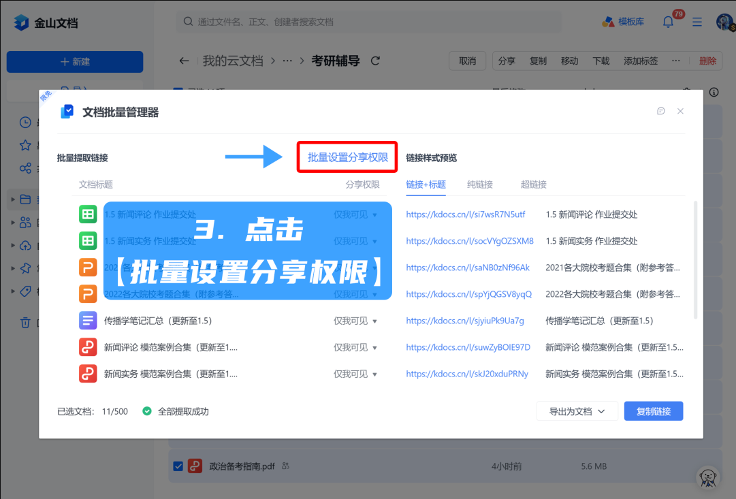Click the assistant mascot icon at bottom right

tap(709, 477)
